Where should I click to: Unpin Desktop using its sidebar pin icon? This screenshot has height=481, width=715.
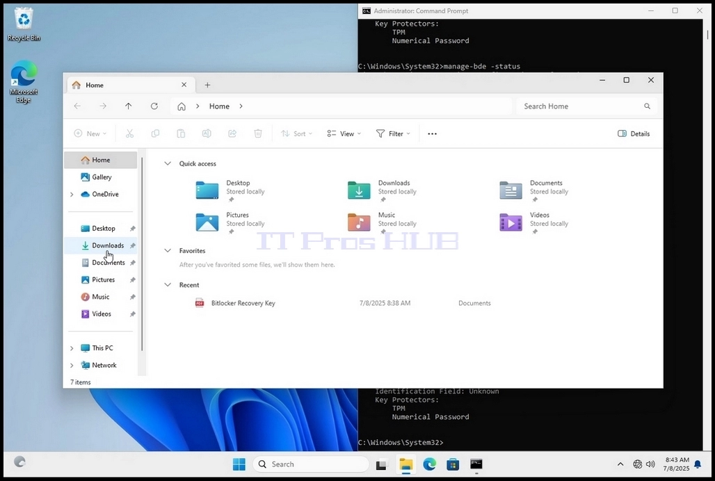pos(133,228)
